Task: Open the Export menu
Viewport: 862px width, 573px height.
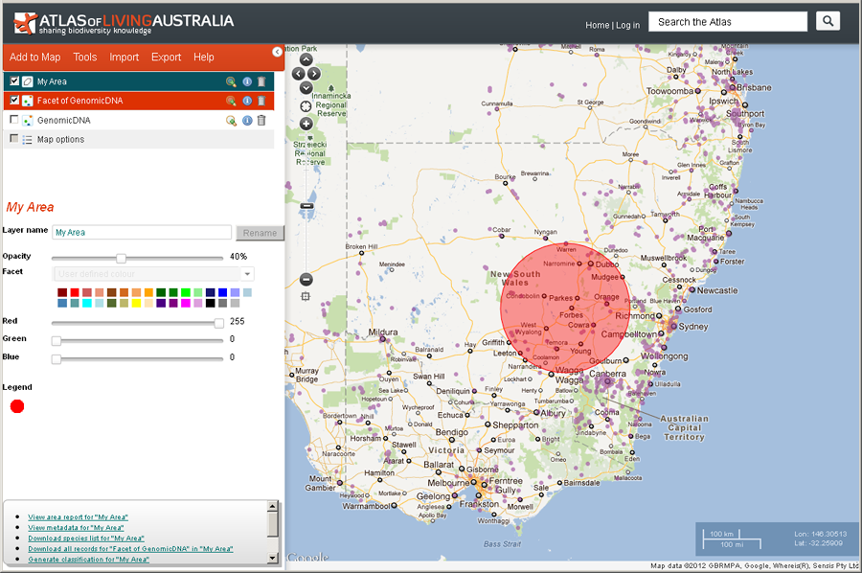Action: (166, 57)
